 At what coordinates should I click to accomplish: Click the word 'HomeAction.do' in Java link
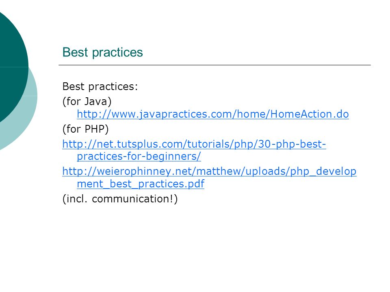pos(310,114)
